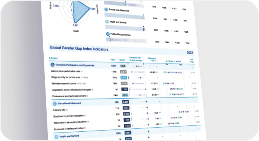Click the radar chart 0.967 Health value
Screen dimensions: 259x141
(75, 25)
